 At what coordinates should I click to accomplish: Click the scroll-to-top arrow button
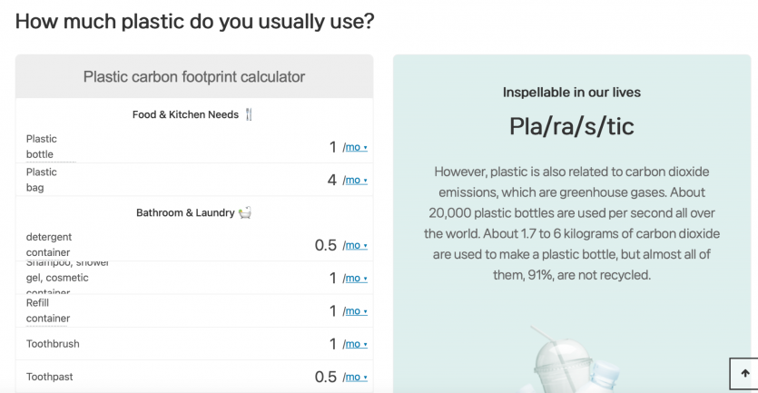[744, 373]
